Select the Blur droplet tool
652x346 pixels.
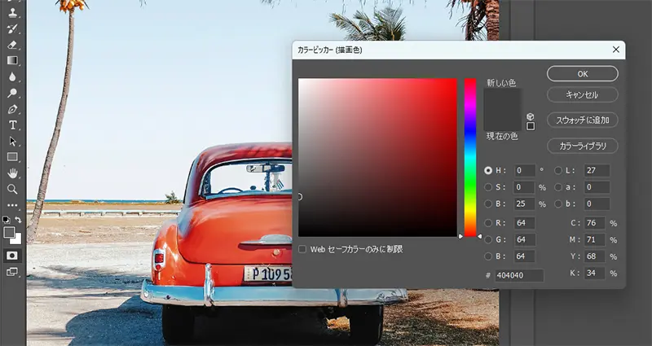pos(12,77)
